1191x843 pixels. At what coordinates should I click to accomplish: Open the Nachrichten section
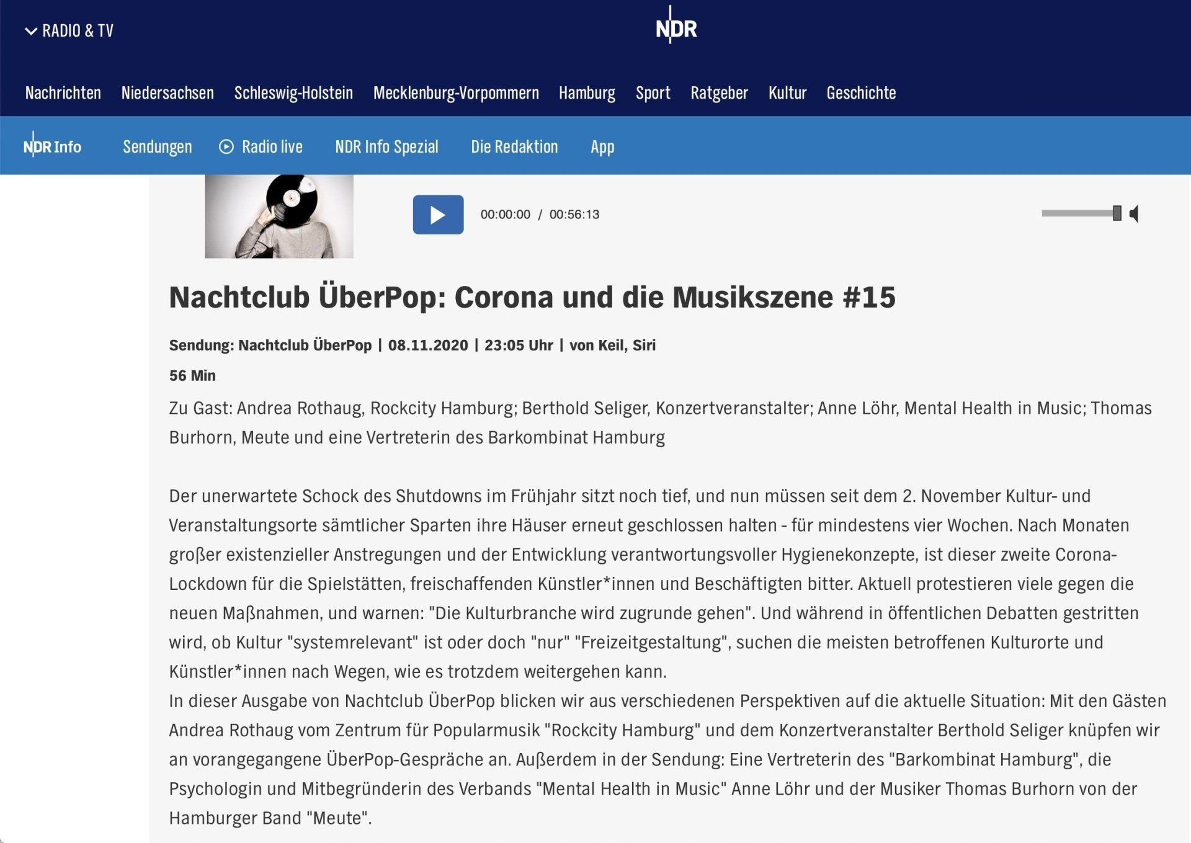coord(63,93)
